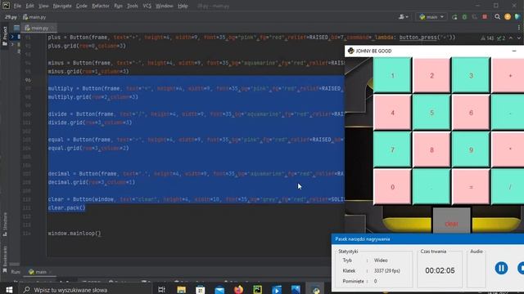Open the File menu
The image size is (524, 294).
(x=17, y=6)
